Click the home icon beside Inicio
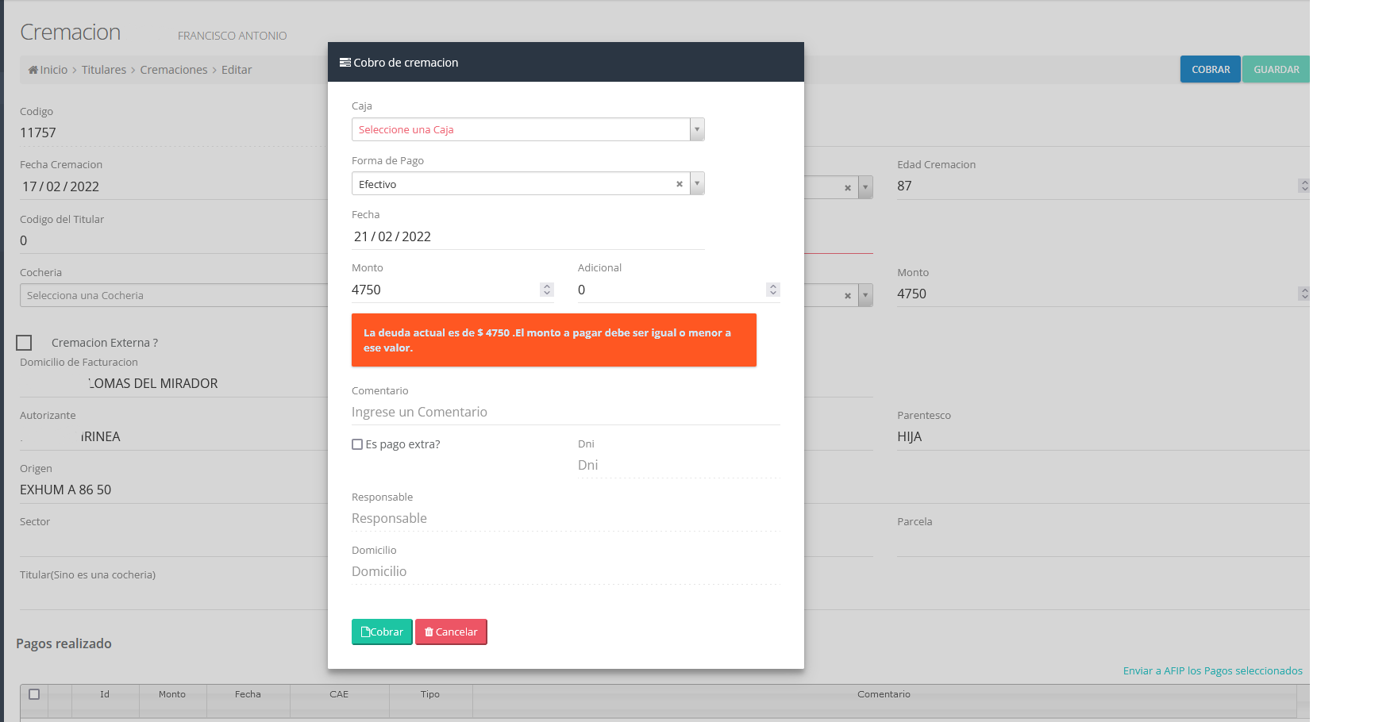Image resolution: width=1394 pixels, height=722 pixels. point(33,70)
